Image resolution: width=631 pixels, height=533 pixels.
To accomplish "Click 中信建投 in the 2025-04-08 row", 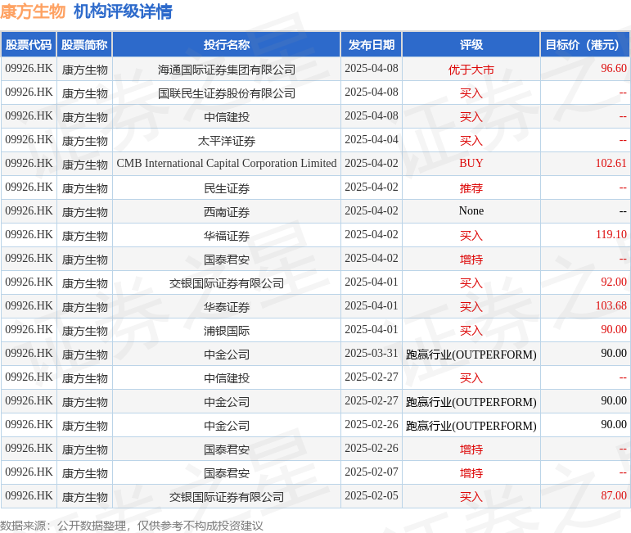I will point(227,117).
